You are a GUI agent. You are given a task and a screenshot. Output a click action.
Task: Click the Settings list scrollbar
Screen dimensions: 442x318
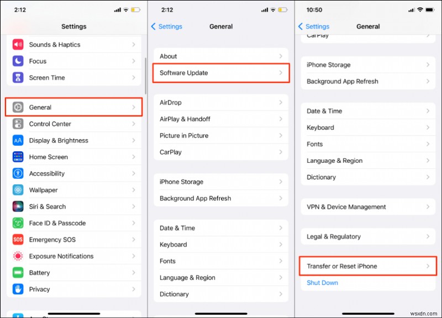pyautogui.click(x=145, y=76)
